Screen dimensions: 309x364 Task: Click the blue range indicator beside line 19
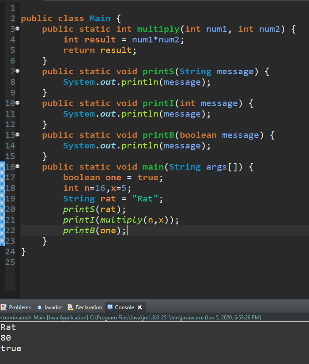click(2, 199)
